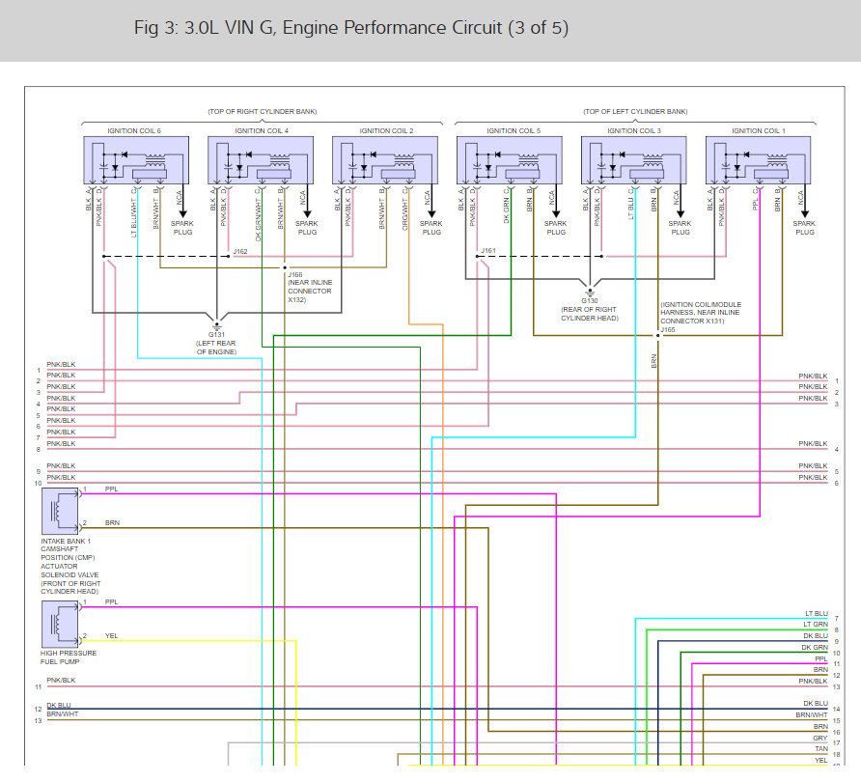
Task: Click the LT GRN label at right pin 8
Action: [x=816, y=625]
